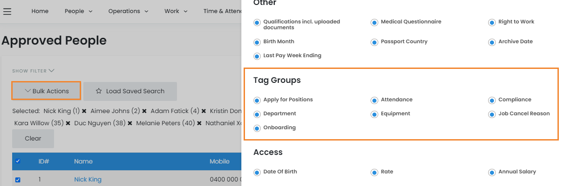Go to the Home menu item
Image resolution: width=580 pixels, height=186 pixels.
pyautogui.click(x=40, y=11)
